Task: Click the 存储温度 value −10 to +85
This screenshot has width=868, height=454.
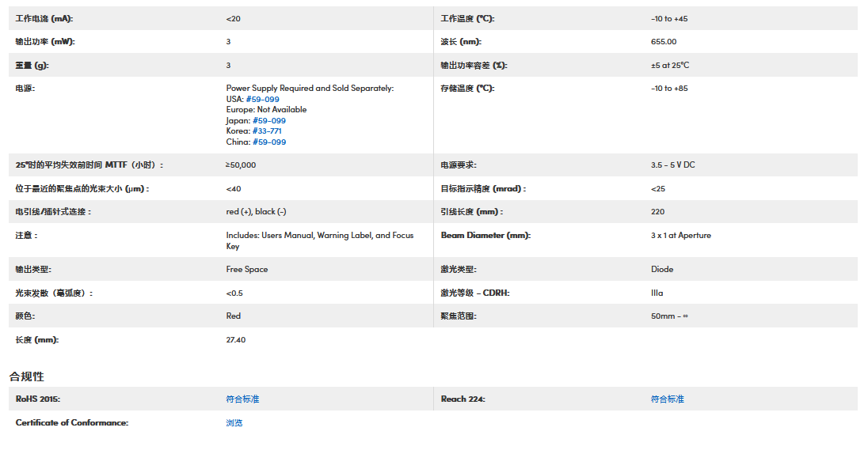Action: [x=669, y=89]
